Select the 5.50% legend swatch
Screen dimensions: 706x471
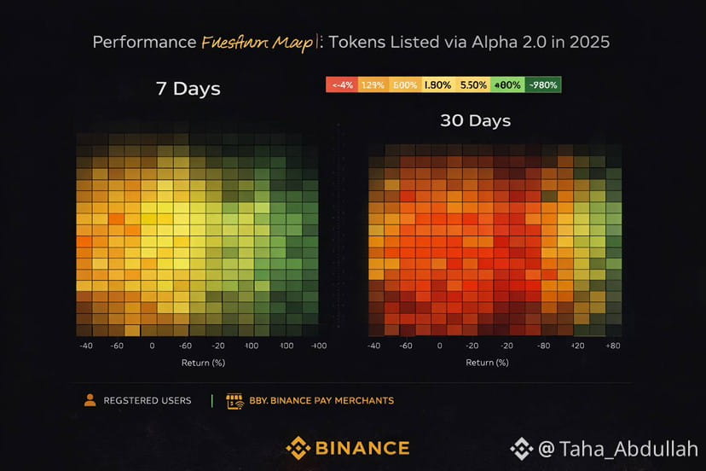pyautogui.click(x=472, y=84)
